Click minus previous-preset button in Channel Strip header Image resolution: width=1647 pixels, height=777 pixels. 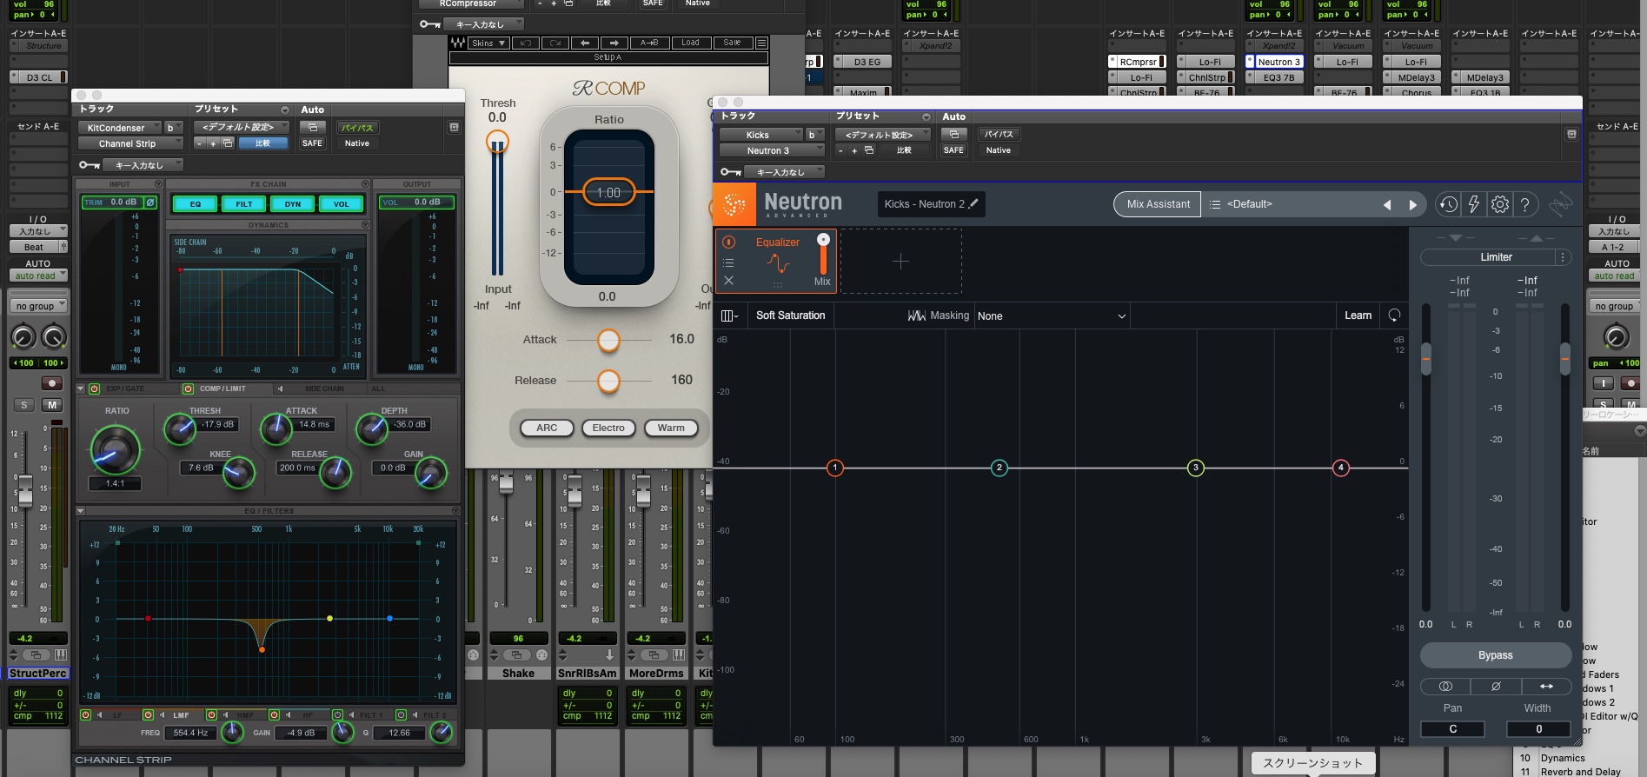pos(200,143)
